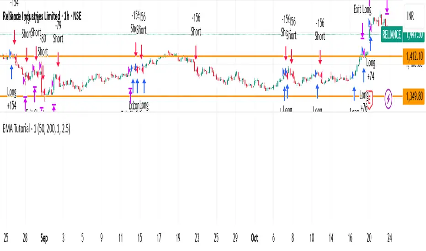Click the date label 15 on the time axis
Image resolution: width=426 pixels, height=251 pixels.
point(140,238)
